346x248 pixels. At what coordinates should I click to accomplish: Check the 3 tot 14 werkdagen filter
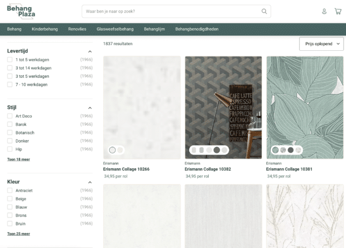[x=10, y=68]
